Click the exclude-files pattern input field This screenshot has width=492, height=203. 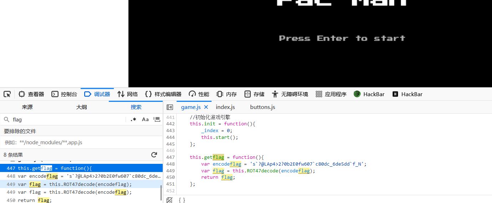coord(81,142)
